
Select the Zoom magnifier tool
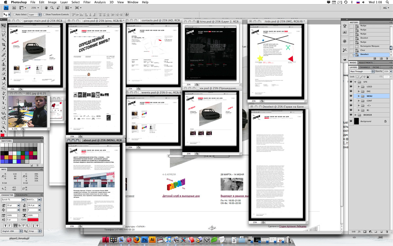coord(4,127)
